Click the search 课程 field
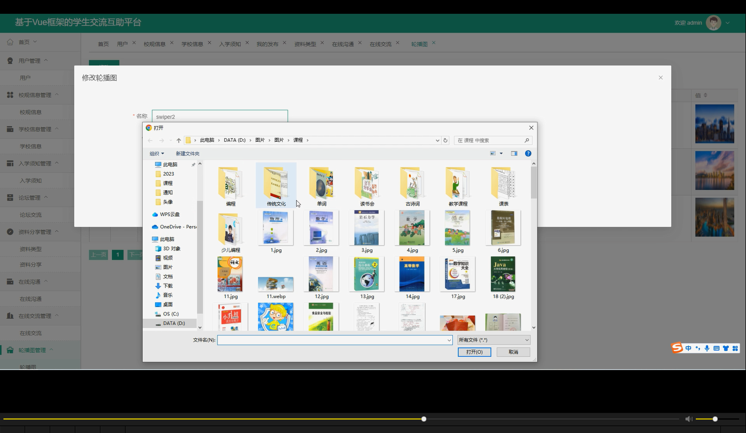The width and height of the screenshot is (746, 433). click(x=493, y=140)
